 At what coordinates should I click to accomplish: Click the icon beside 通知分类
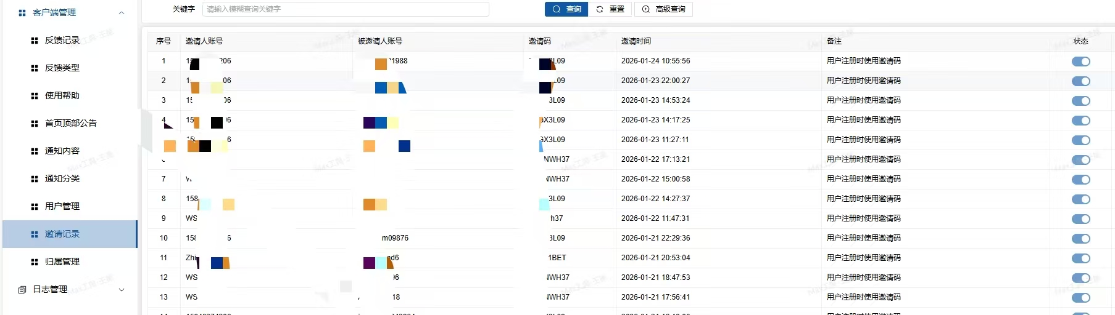tap(35, 179)
